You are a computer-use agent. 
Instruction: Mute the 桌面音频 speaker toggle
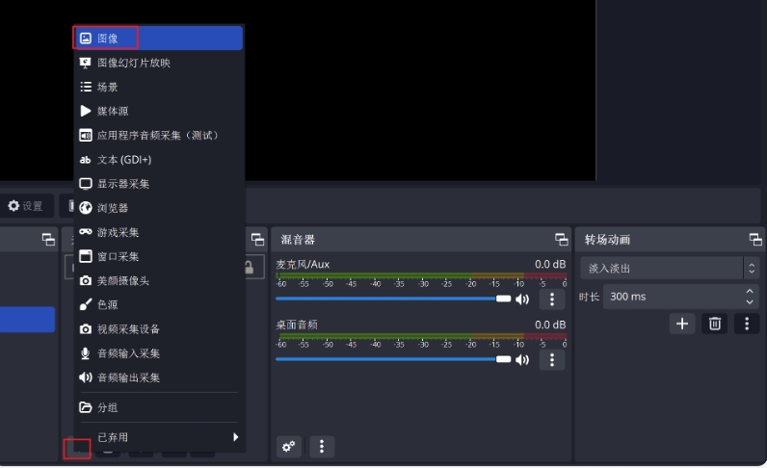pyautogui.click(x=523, y=359)
